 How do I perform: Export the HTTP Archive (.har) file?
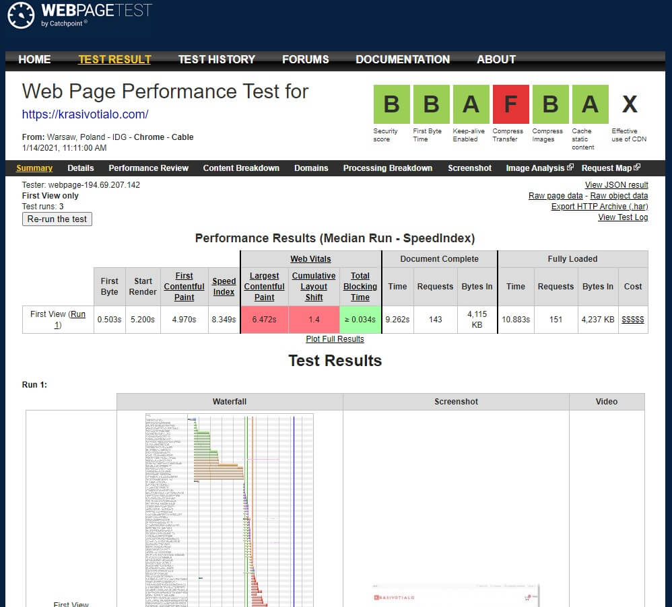coord(599,207)
